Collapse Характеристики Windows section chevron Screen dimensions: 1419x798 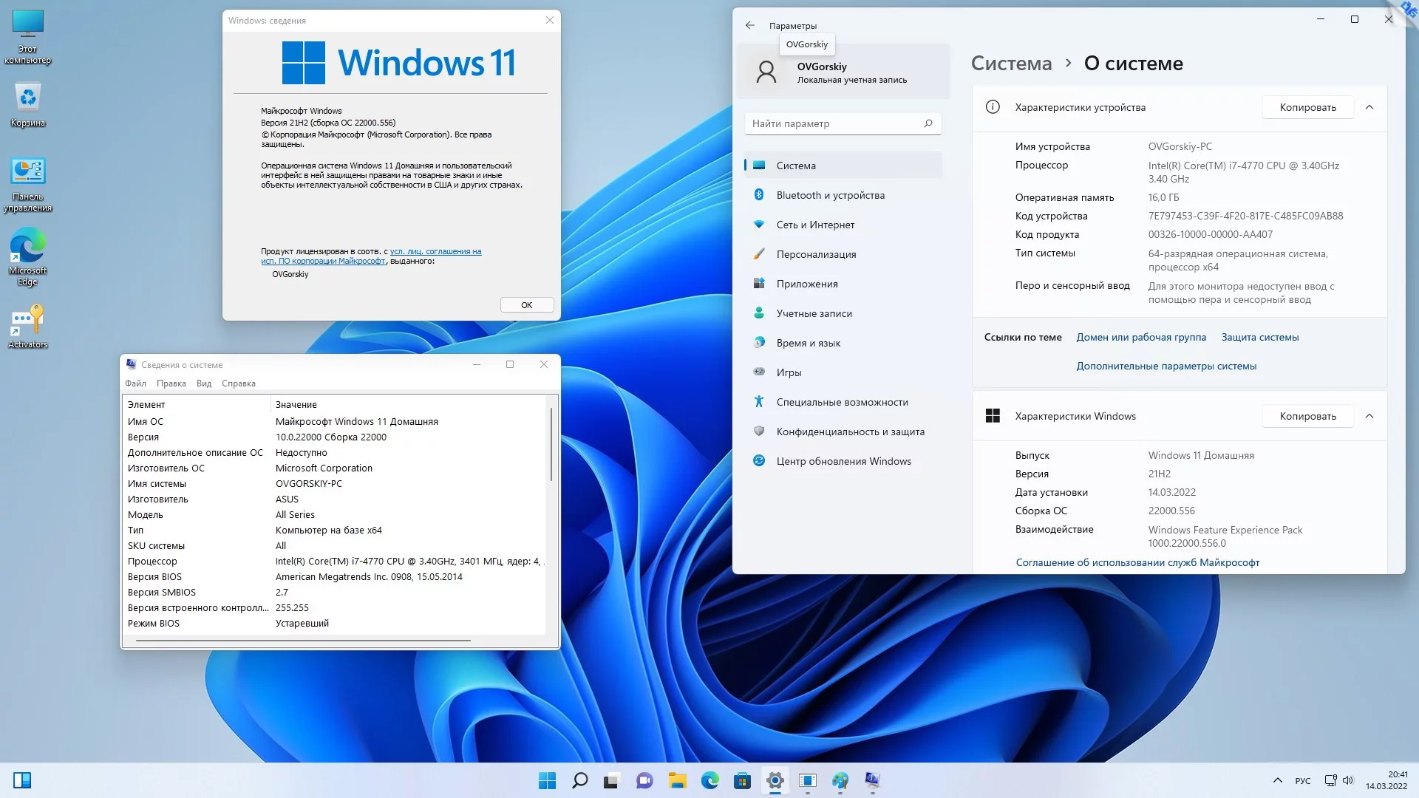[1369, 416]
